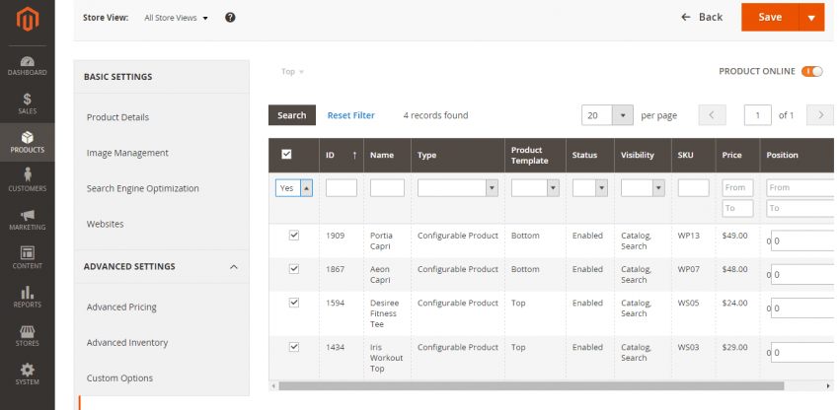Click the Magento logo icon
This screenshot has height=410, width=839.
coord(28,20)
